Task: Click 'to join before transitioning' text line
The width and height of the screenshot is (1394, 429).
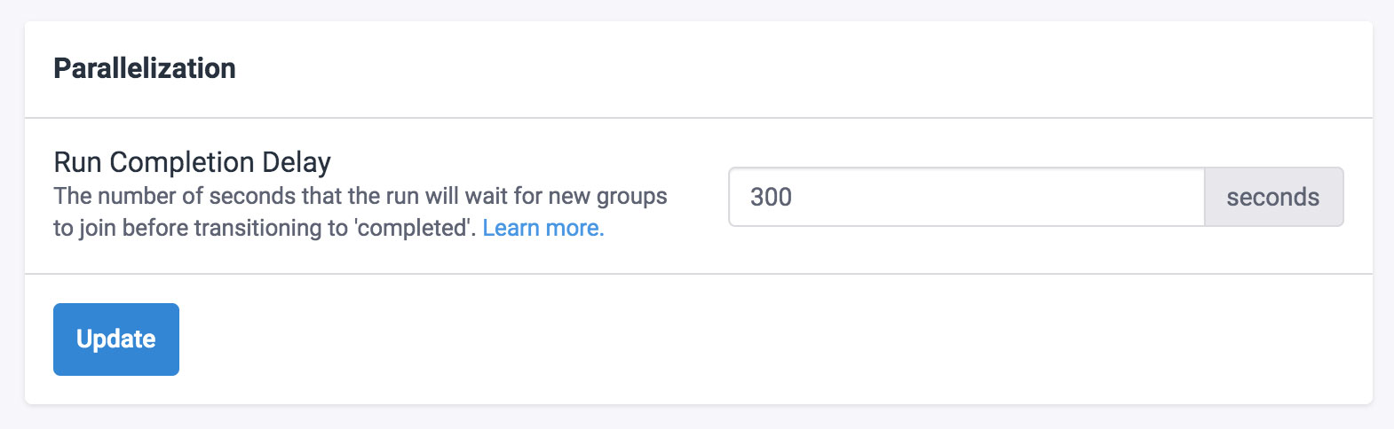Action: coord(200,228)
